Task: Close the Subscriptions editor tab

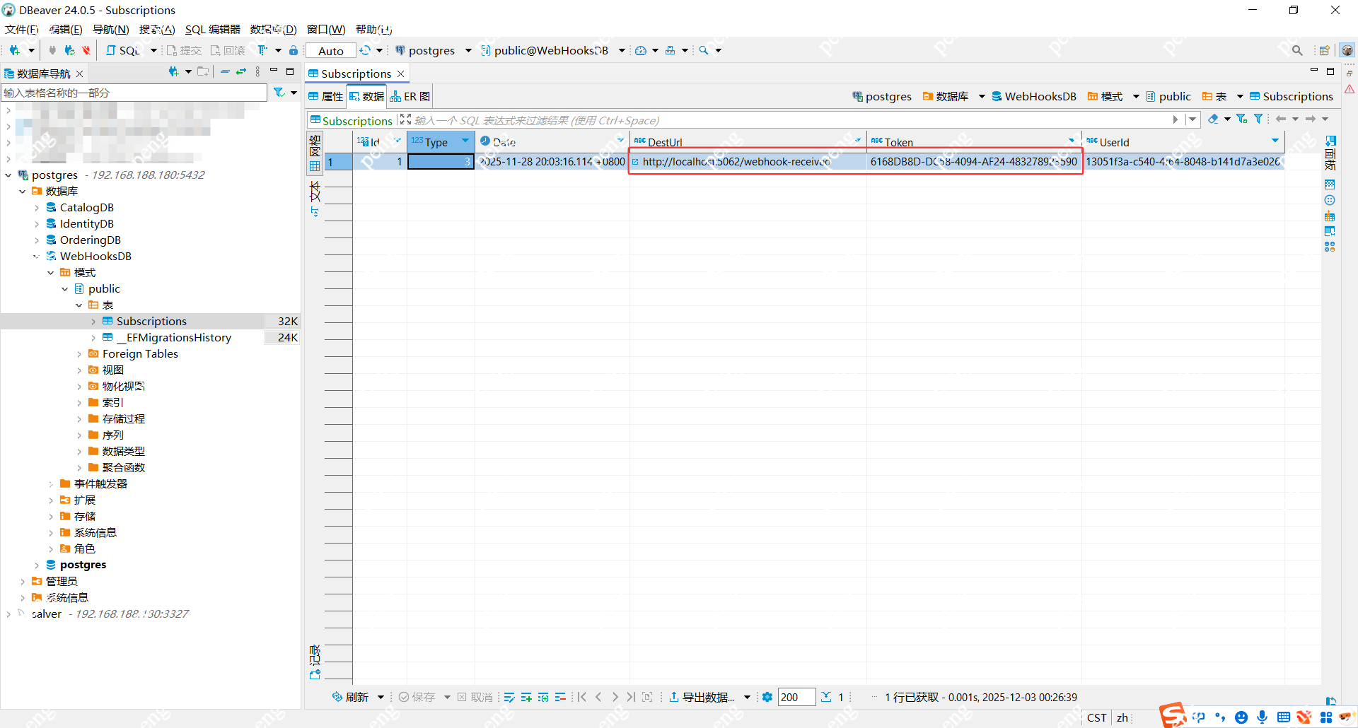Action: [x=401, y=74]
